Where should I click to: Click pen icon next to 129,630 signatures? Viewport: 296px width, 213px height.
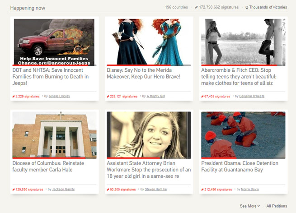tap(14, 190)
